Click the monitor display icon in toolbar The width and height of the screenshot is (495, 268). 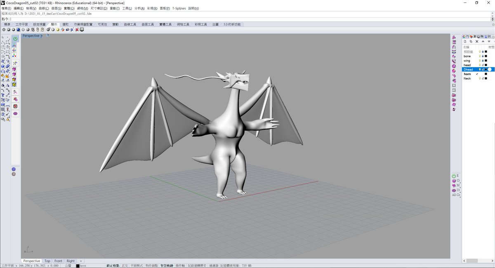[x=82, y=30]
